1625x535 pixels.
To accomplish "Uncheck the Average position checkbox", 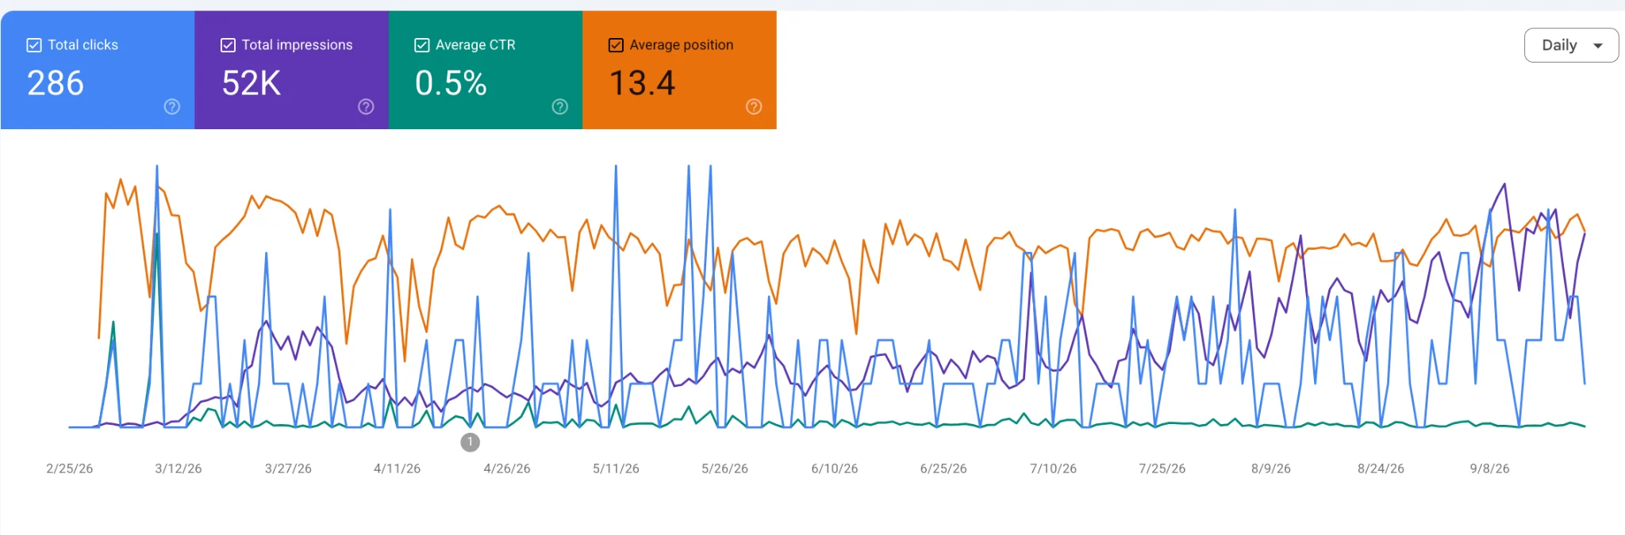I will (616, 45).
